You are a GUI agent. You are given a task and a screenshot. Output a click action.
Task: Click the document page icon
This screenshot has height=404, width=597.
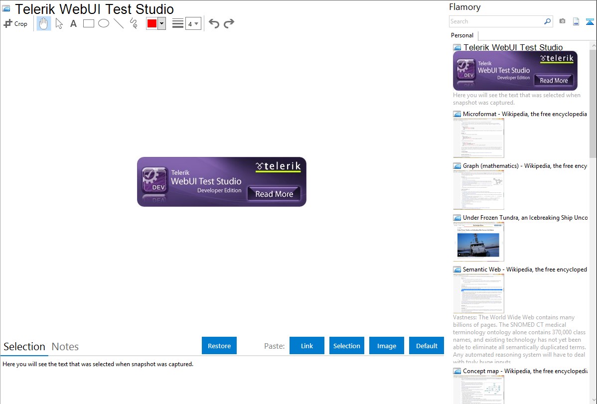click(576, 21)
